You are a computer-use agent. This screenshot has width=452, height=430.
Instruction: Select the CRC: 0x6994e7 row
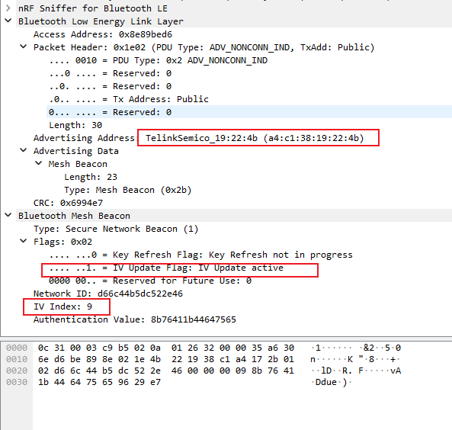68,203
